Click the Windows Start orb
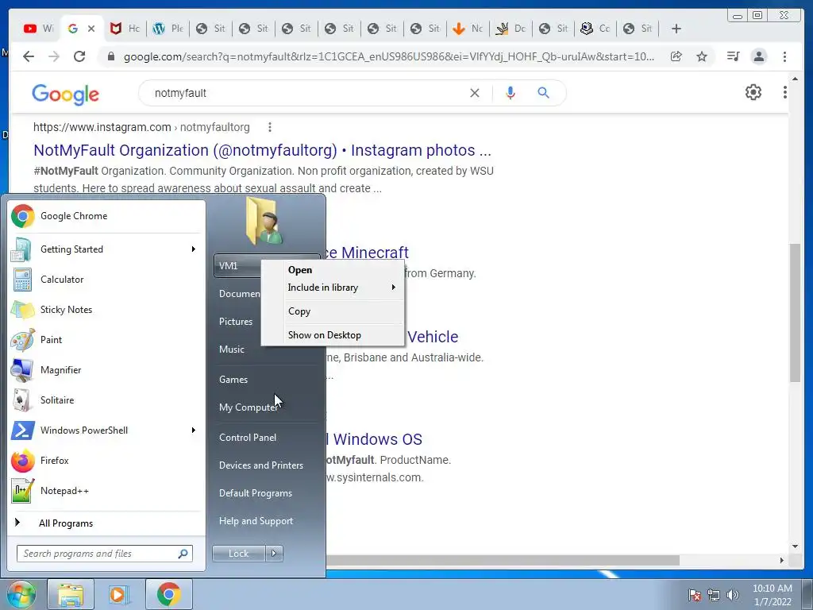 (x=20, y=594)
